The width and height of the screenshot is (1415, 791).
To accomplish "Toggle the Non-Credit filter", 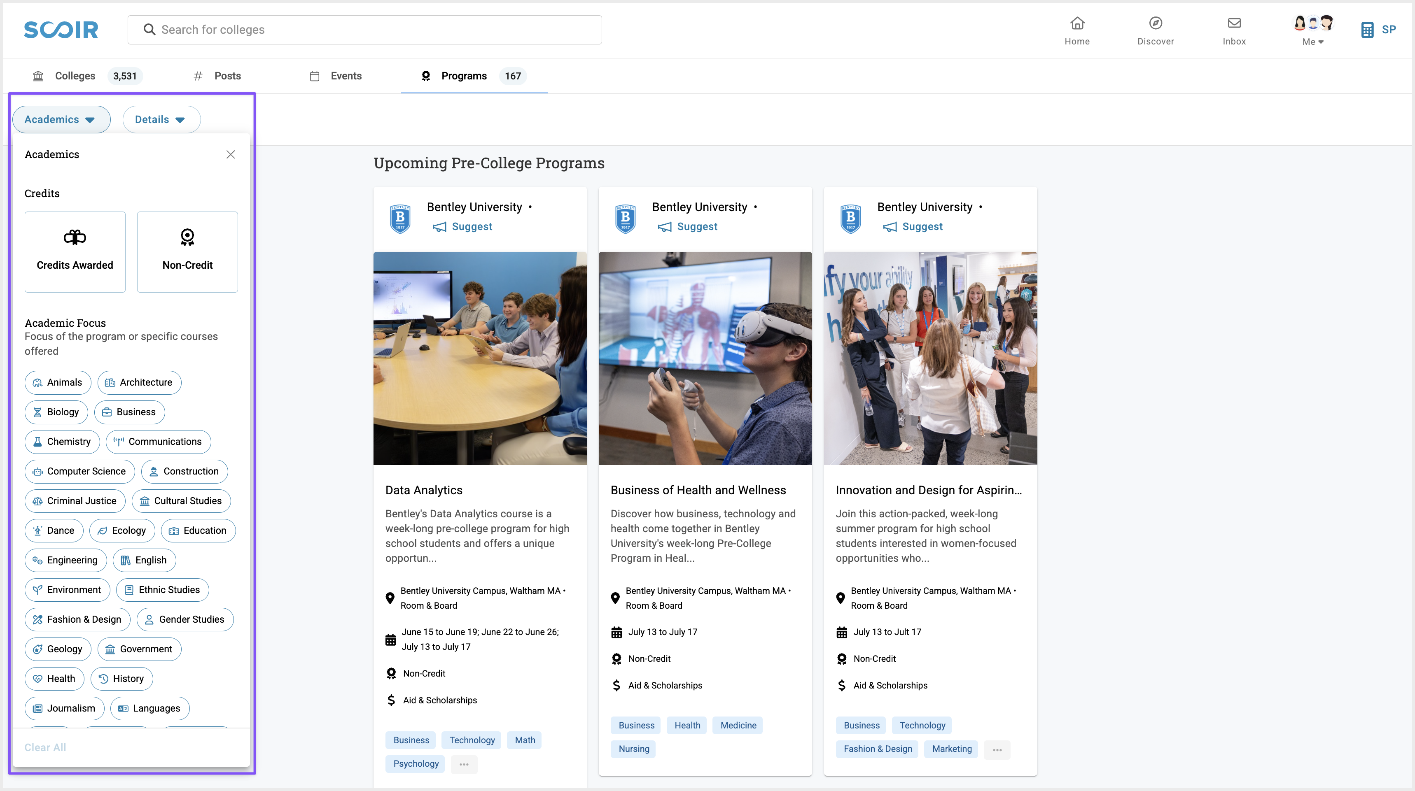I will 187,252.
